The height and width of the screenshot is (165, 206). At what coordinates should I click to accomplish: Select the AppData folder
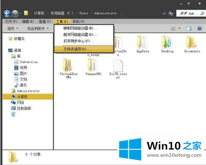click(x=142, y=44)
